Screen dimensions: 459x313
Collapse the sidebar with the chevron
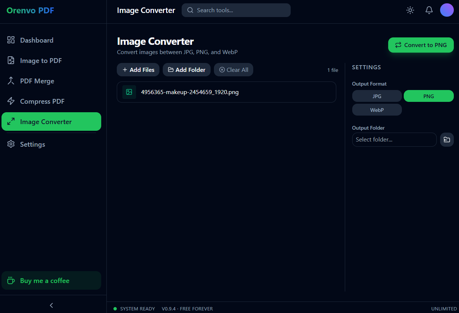52,305
